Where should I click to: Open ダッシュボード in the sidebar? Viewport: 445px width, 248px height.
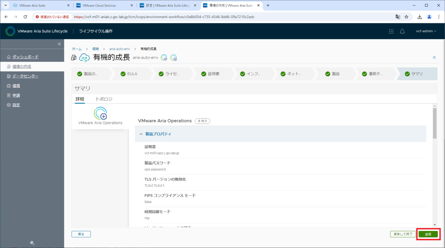(26, 57)
